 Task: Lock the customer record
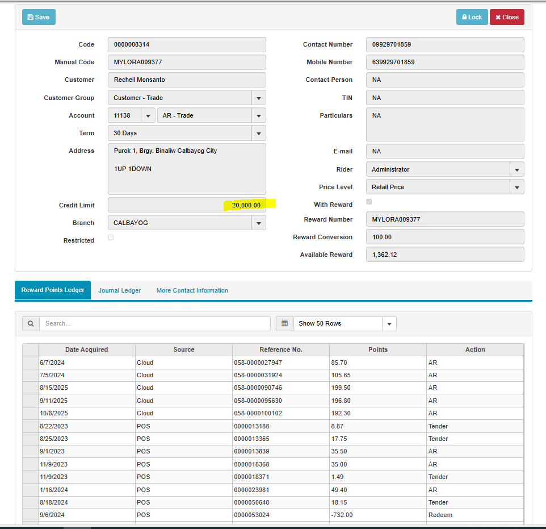(472, 17)
